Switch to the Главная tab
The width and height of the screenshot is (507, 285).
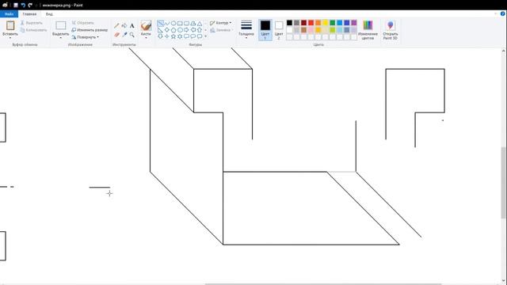[x=29, y=14]
